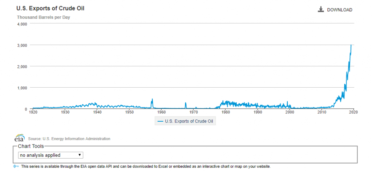372x172 pixels.
Task: Click the DOWNLOAD text label
Action: (339, 10)
